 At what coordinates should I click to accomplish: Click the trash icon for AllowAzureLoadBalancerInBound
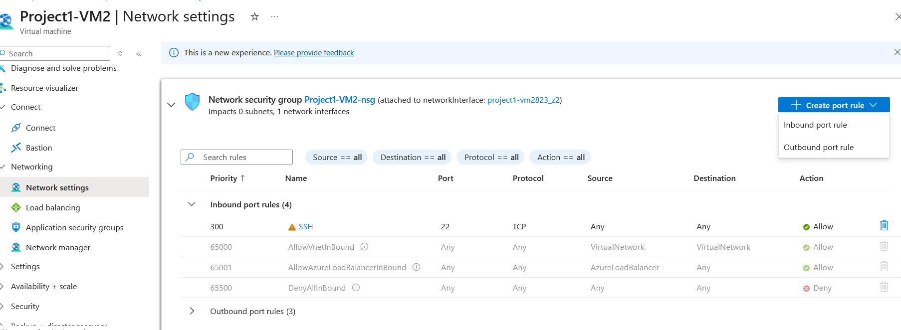pyautogui.click(x=884, y=266)
